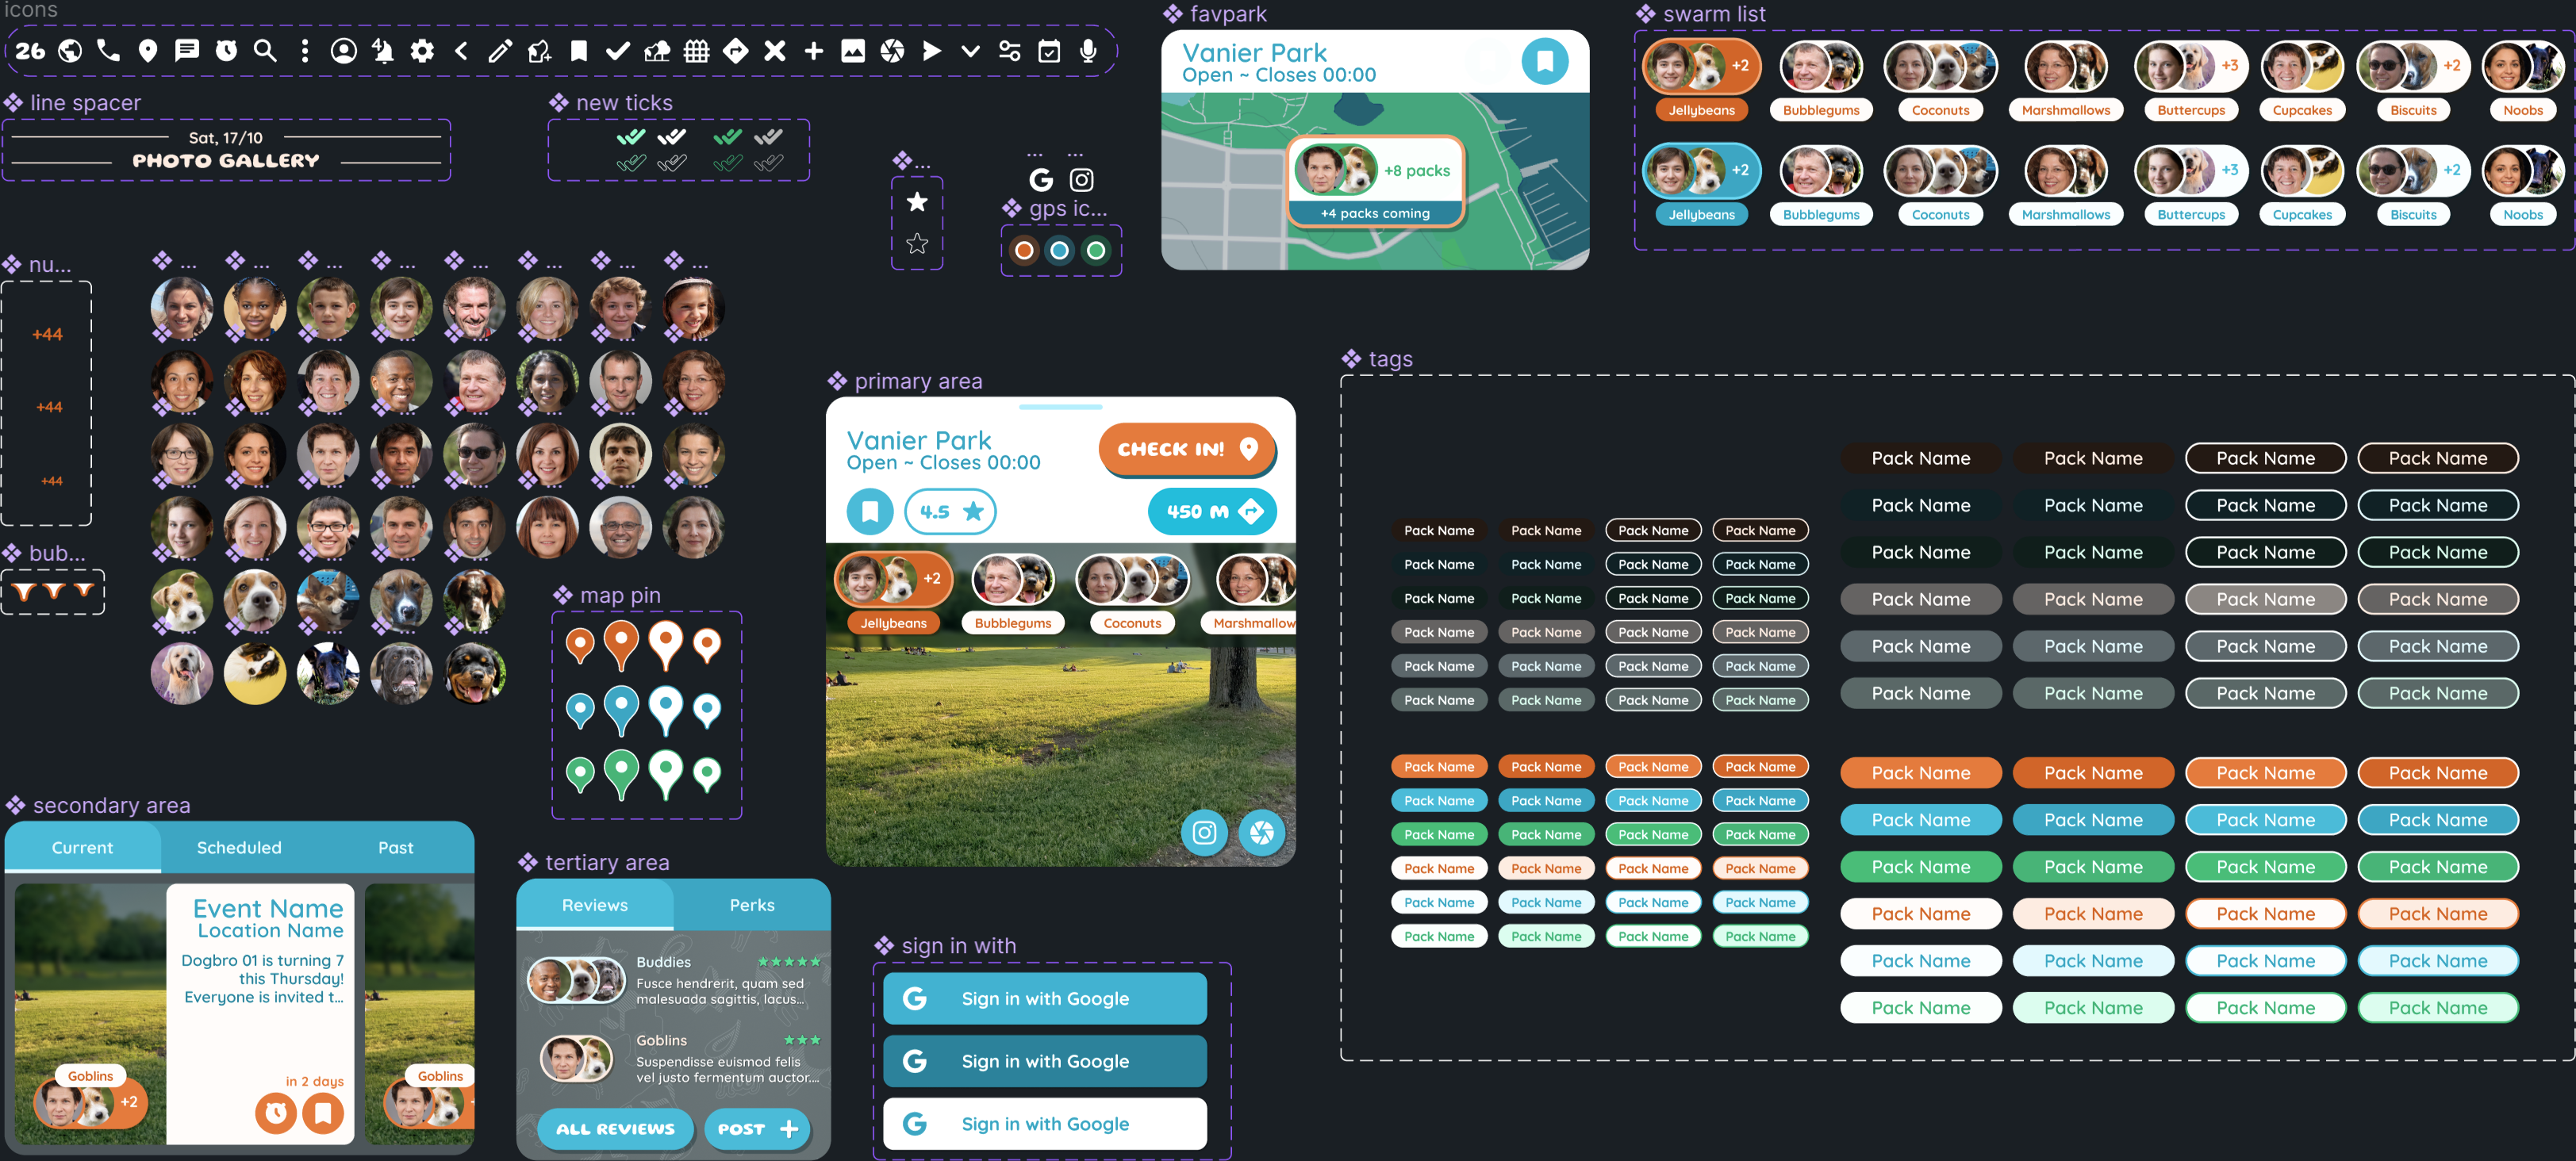Click the back chevron arrow icon
2576x1161 pixels.
(x=461, y=51)
